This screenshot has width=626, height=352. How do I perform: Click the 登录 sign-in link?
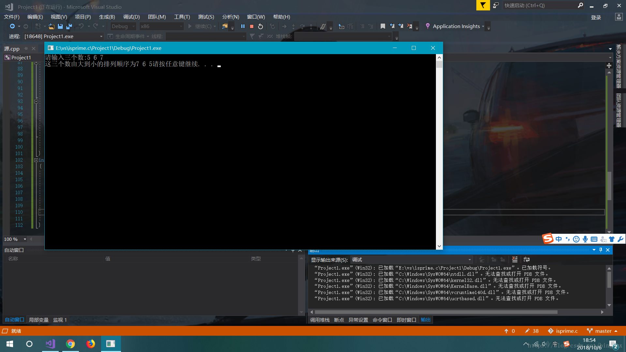[x=596, y=18]
